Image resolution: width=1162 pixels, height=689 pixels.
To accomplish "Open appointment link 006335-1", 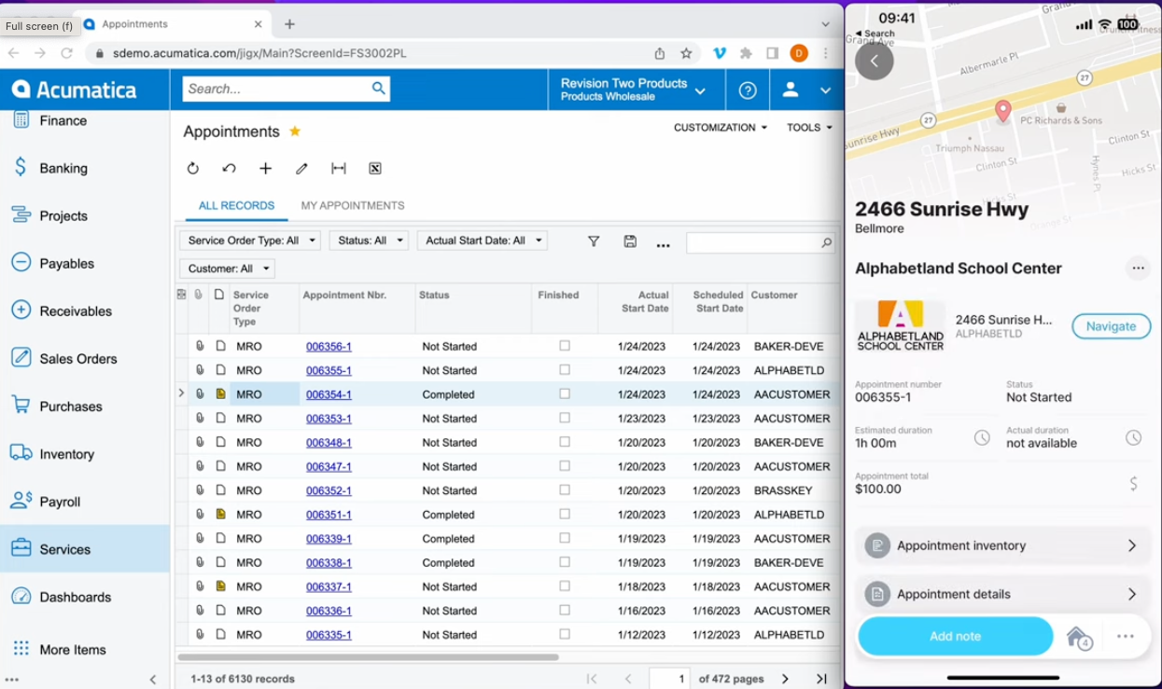I will point(329,635).
